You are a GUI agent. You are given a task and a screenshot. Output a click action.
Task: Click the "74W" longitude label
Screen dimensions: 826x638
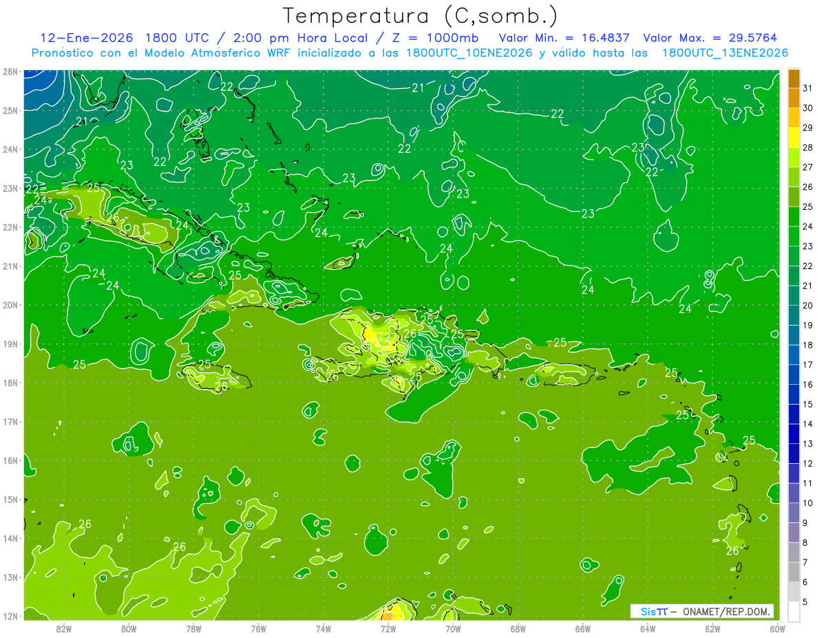pyautogui.click(x=324, y=628)
